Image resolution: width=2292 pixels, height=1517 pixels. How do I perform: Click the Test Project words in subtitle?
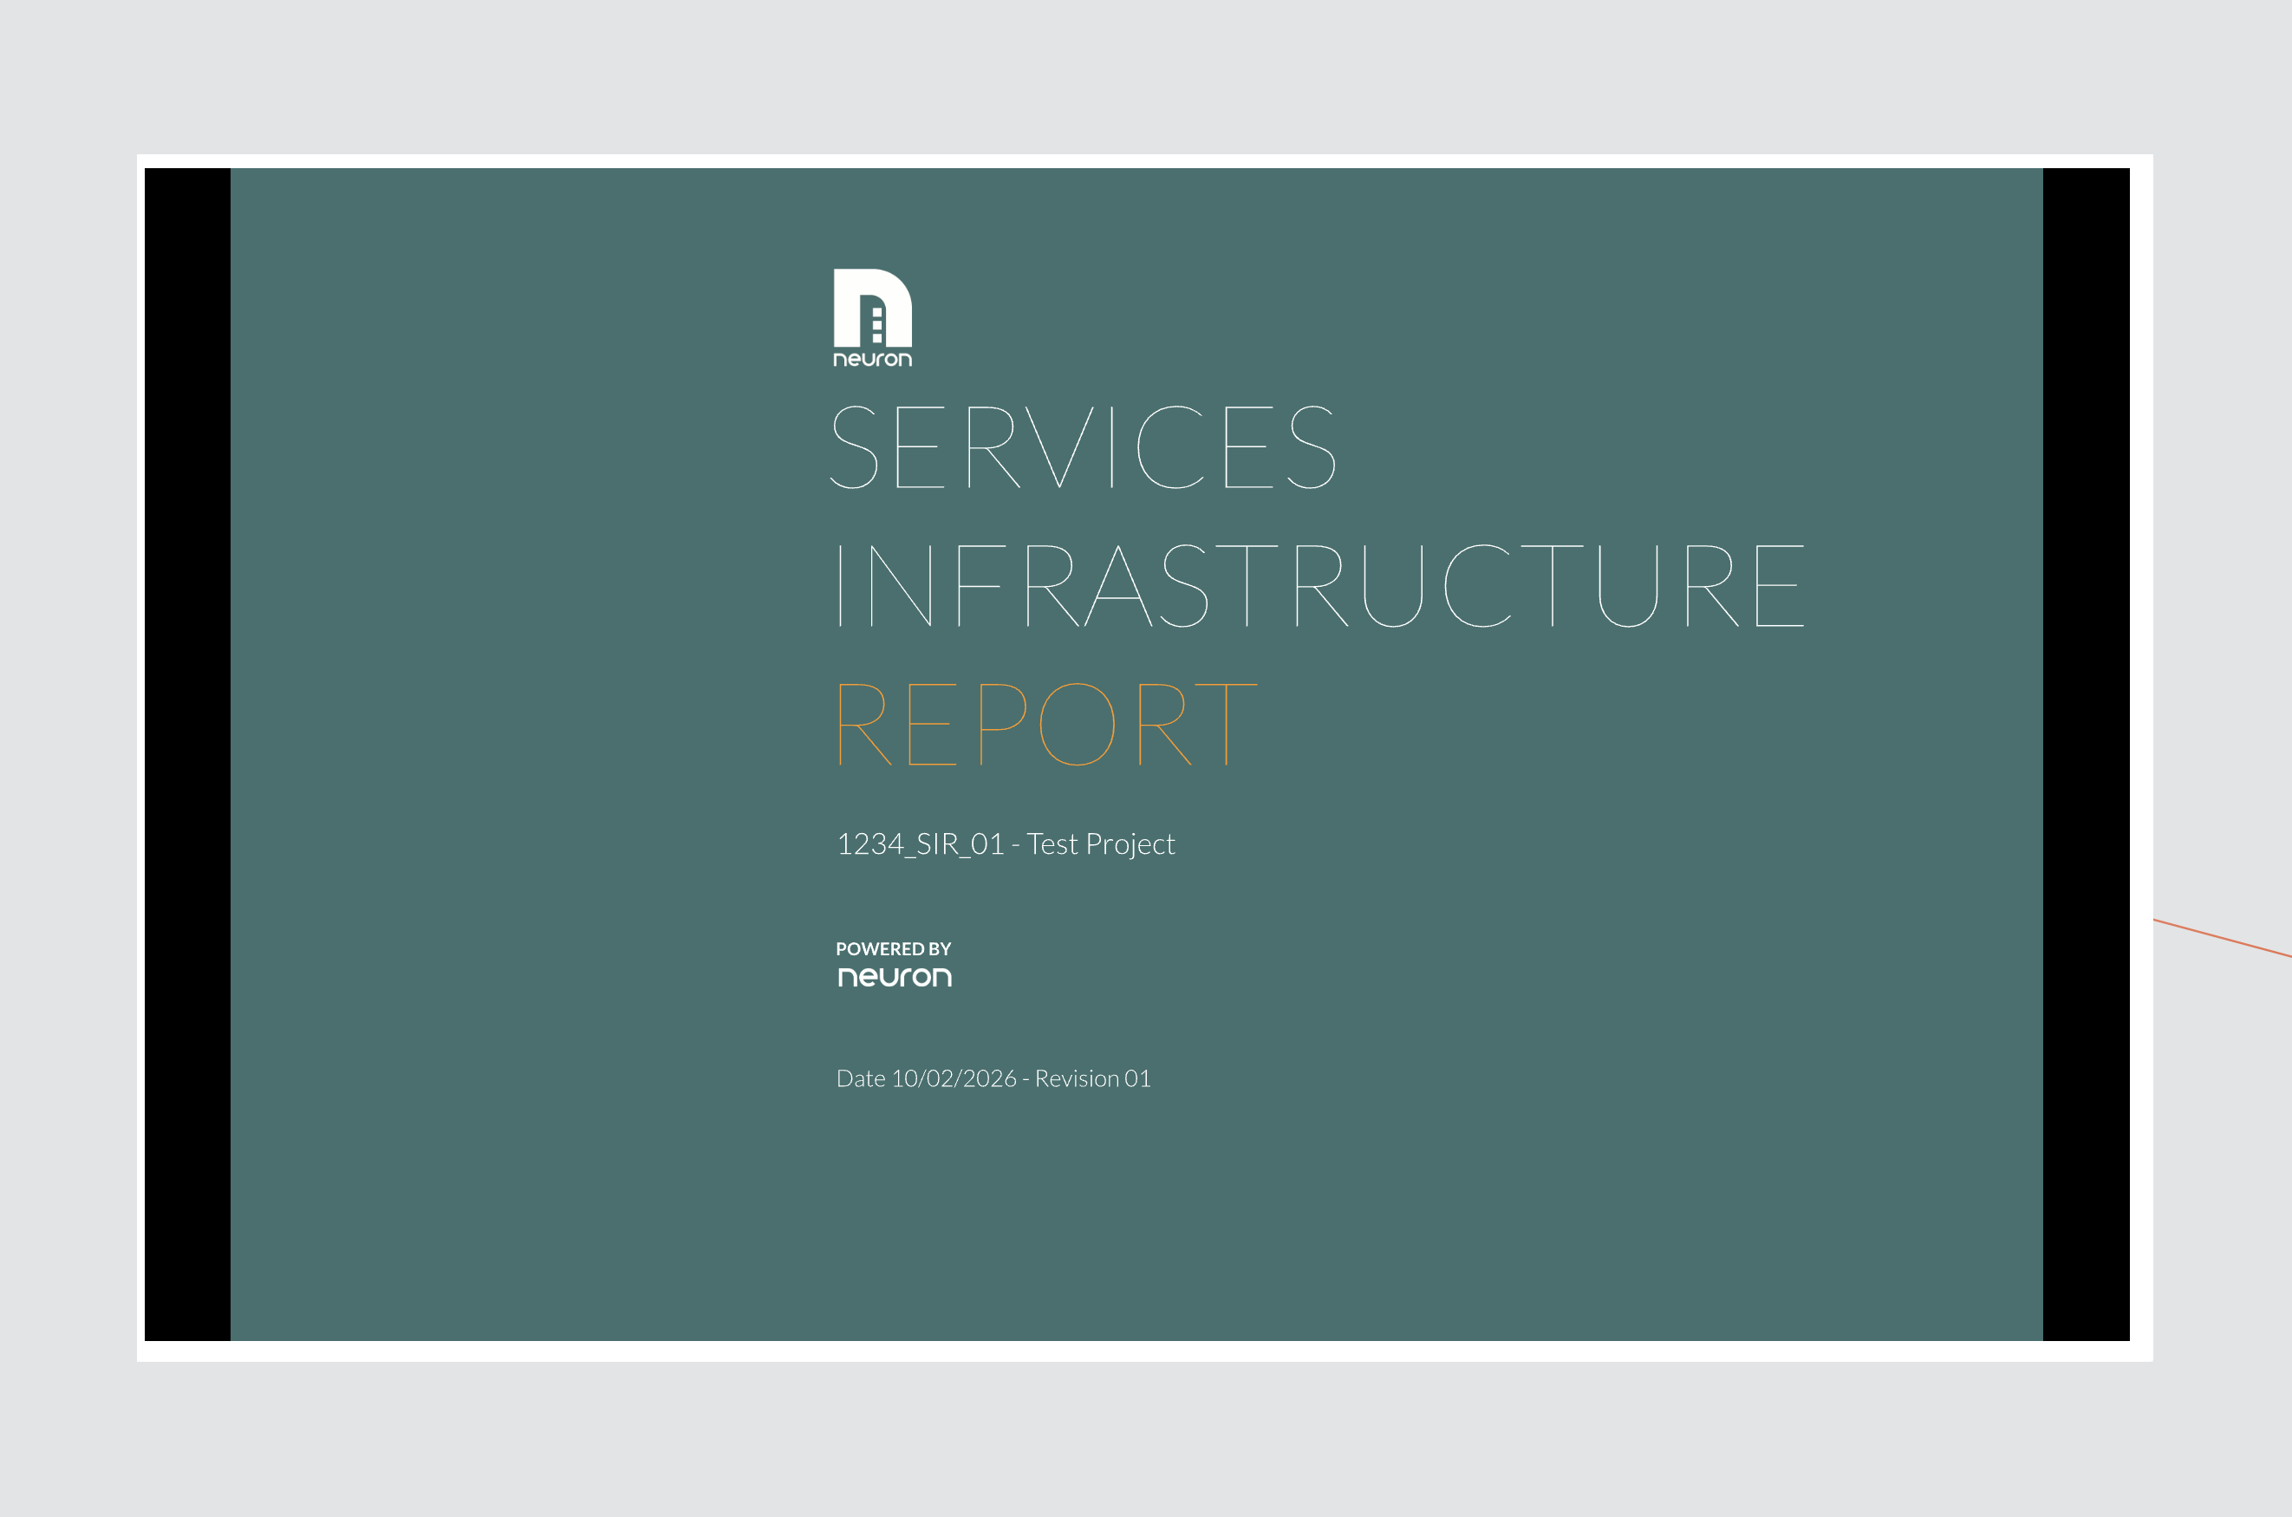point(1100,844)
